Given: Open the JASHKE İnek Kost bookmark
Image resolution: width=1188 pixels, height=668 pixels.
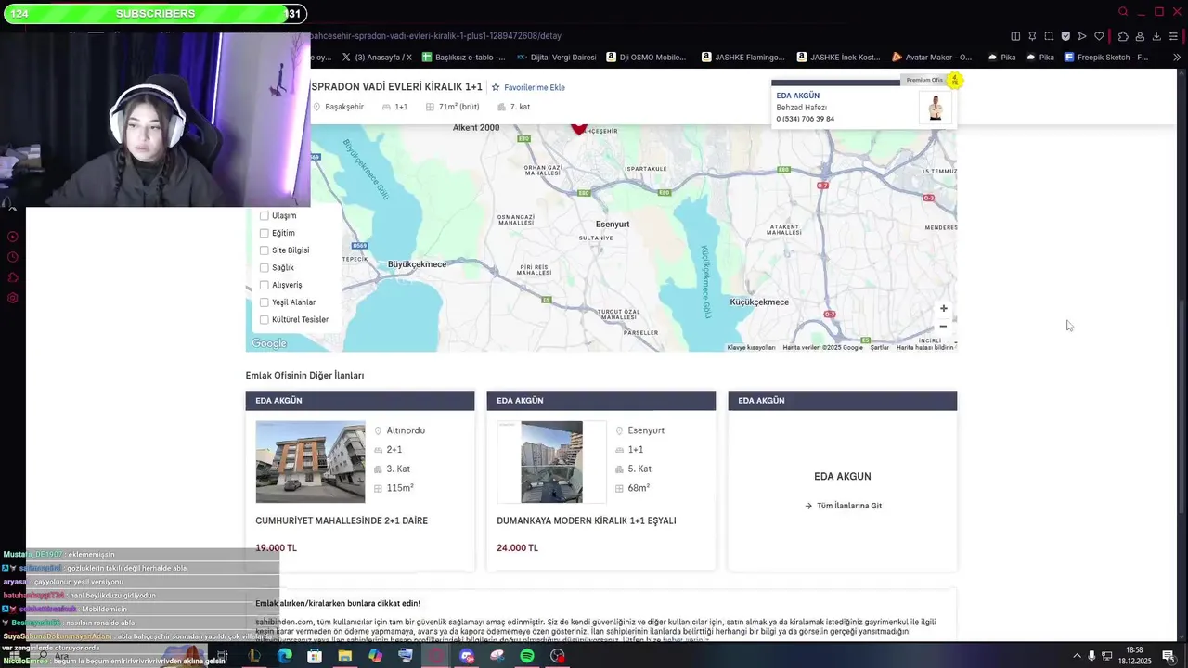Looking at the screenshot, I should click(838, 58).
